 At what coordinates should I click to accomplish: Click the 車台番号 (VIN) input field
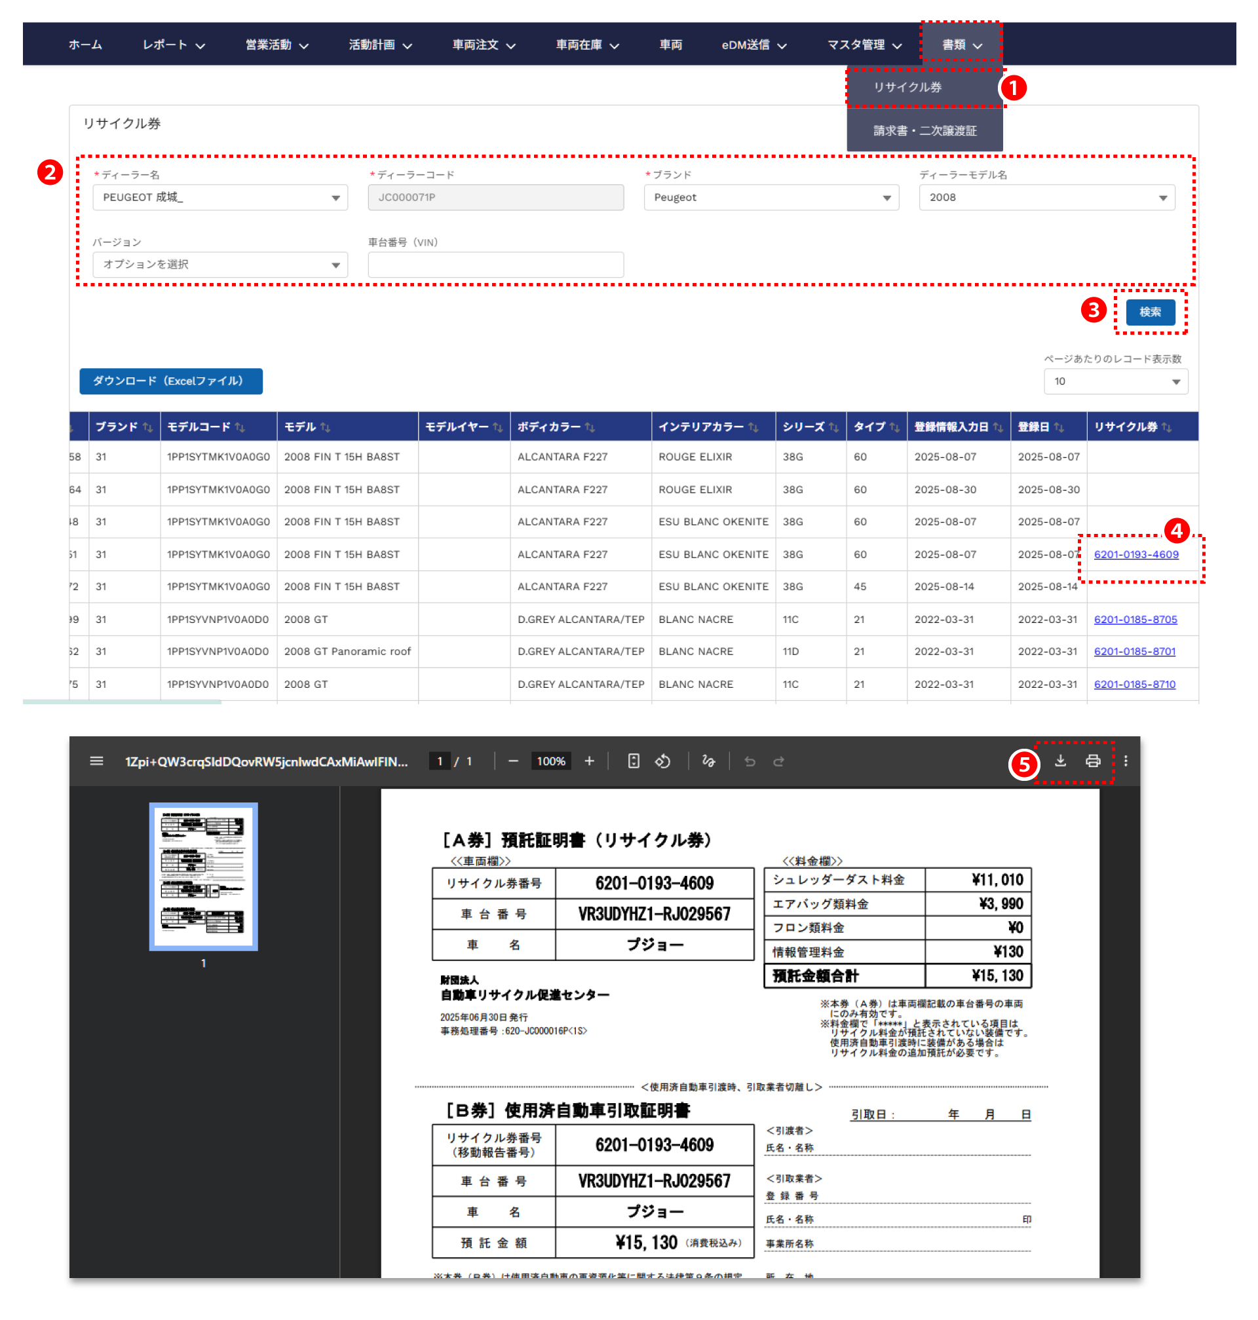[x=495, y=264]
